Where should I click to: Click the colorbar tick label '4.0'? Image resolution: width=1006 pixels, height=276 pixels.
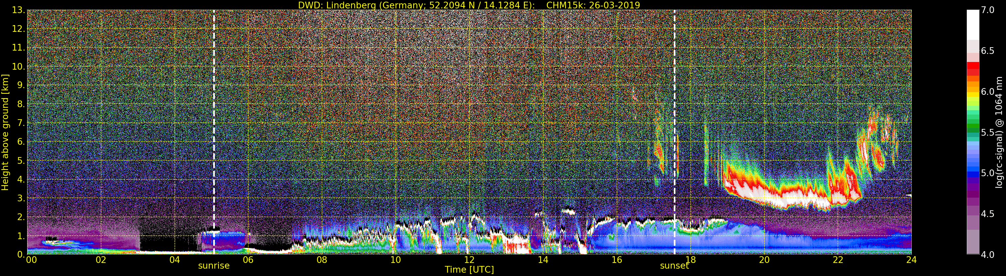(987, 255)
